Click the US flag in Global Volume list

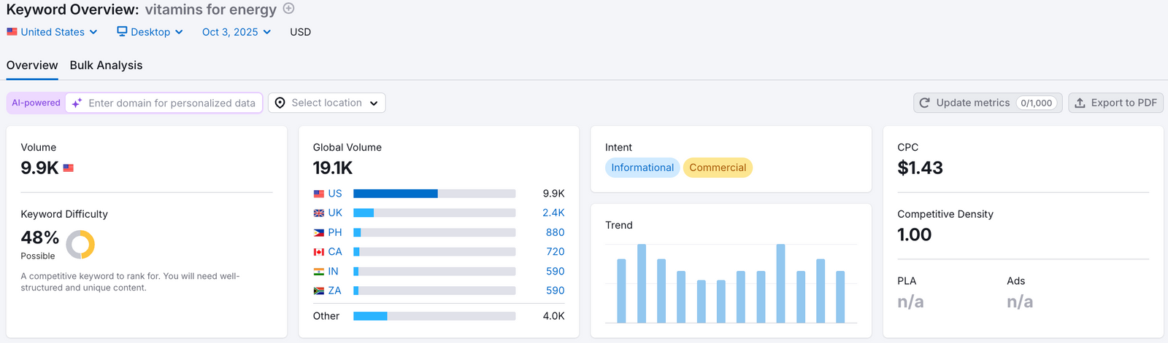click(x=319, y=194)
